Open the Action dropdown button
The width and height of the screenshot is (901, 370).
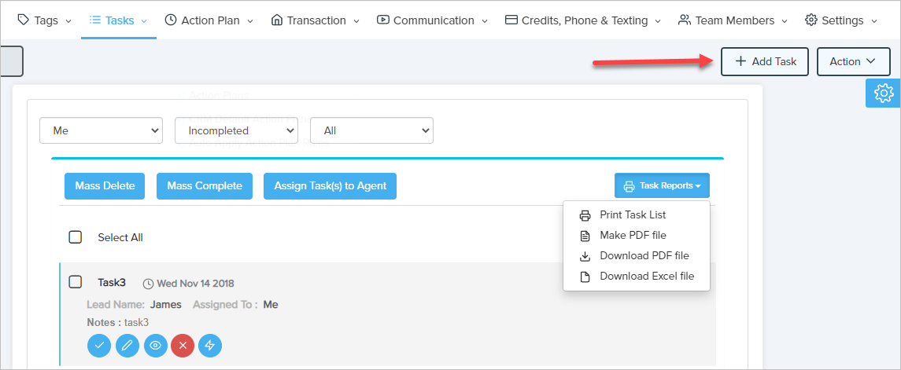pyautogui.click(x=853, y=61)
